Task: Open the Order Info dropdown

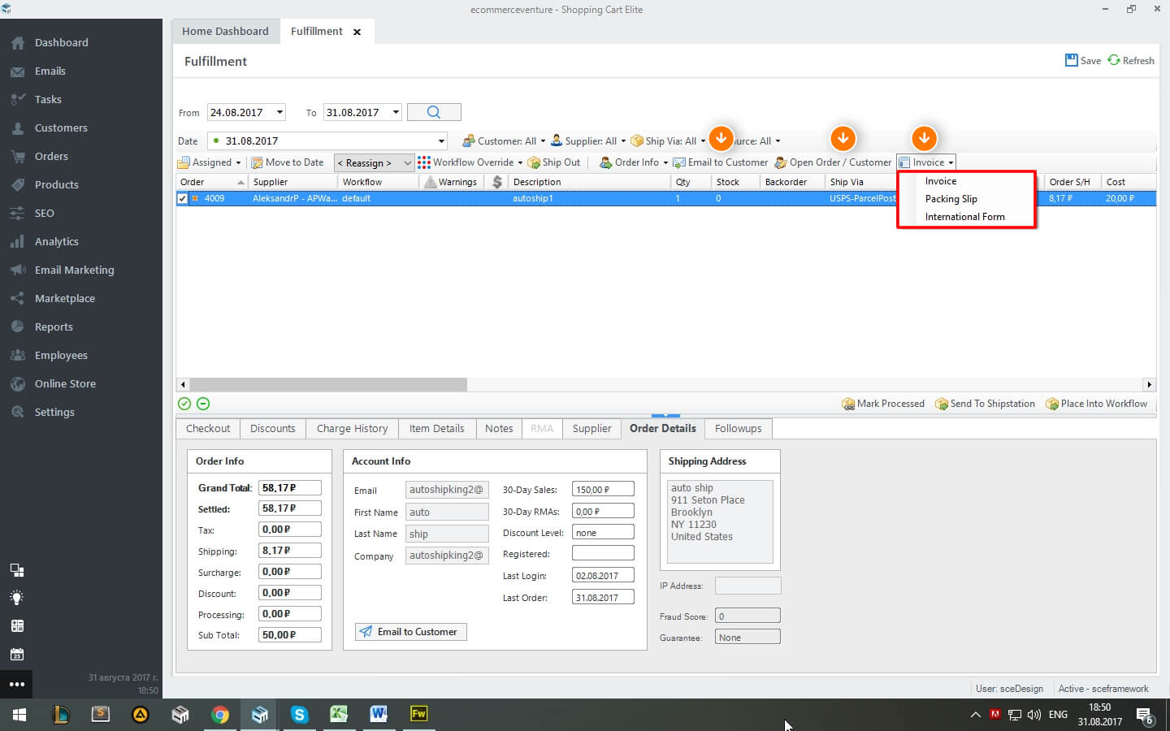Action: point(634,162)
